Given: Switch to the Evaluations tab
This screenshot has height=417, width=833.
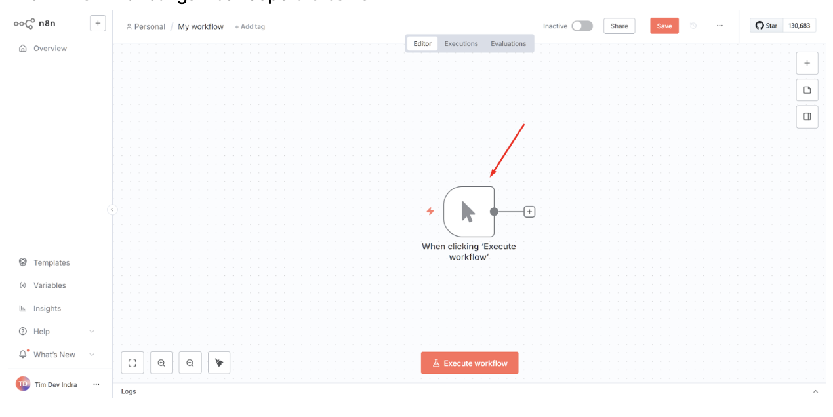Looking at the screenshot, I should [508, 43].
